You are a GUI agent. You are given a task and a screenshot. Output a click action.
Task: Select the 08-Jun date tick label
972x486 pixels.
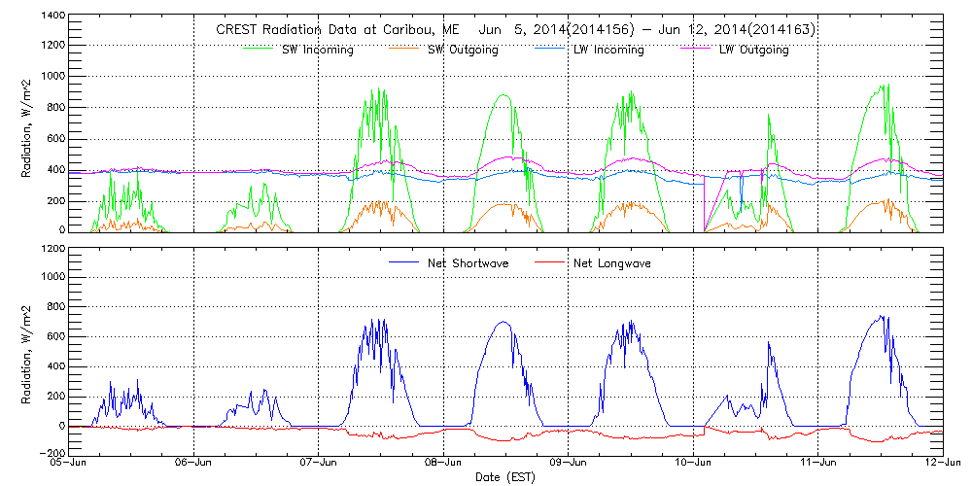pyautogui.click(x=443, y=464)
